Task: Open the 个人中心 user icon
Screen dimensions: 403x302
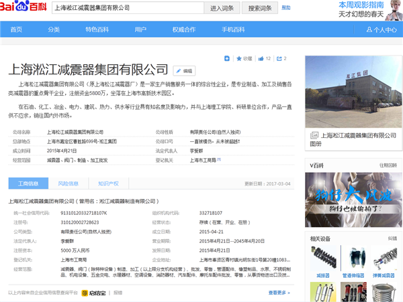Action: click(370, 30)
